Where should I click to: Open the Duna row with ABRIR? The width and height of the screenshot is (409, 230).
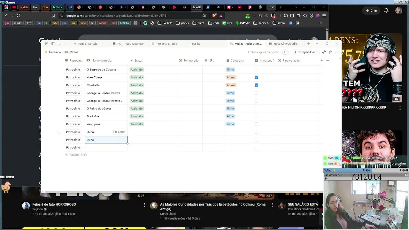pos(120,132)
